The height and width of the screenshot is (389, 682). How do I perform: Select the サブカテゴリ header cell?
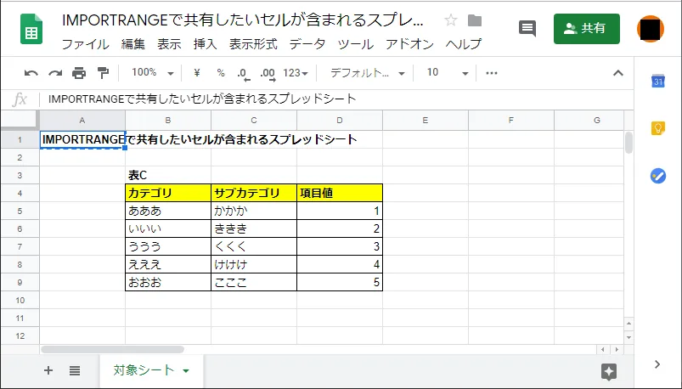[x=254, y=193]
